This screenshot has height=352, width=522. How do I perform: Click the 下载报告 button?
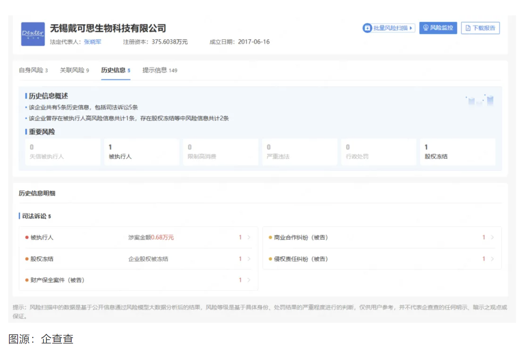(x=480, y=28)
